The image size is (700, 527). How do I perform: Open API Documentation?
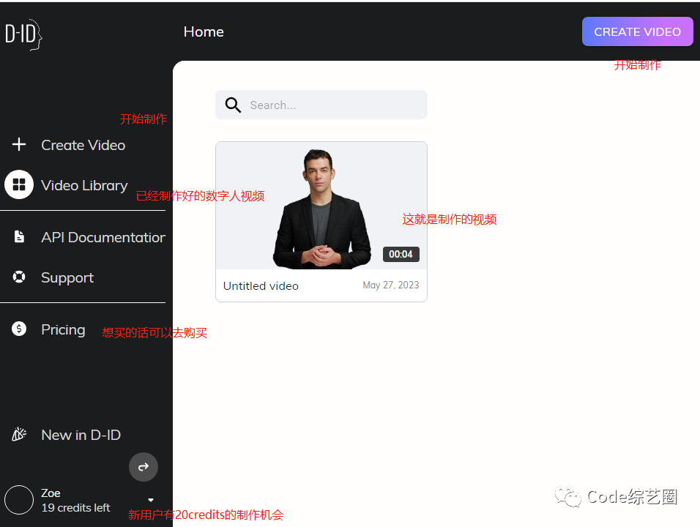[103, 237]
